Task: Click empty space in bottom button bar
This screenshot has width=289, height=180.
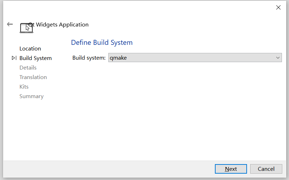Action: (x=109, y=169)
